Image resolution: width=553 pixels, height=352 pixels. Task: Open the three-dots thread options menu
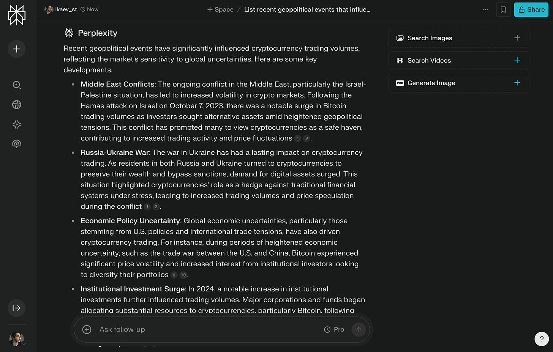coord(485,9)
